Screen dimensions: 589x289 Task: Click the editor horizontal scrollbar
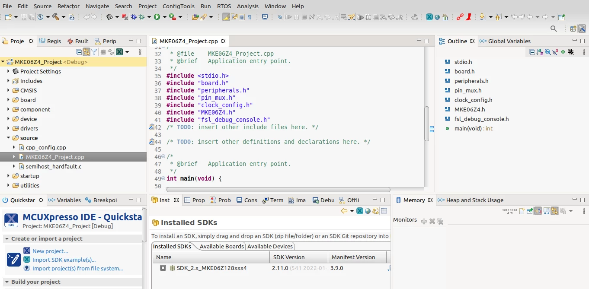tap(278, 189)
